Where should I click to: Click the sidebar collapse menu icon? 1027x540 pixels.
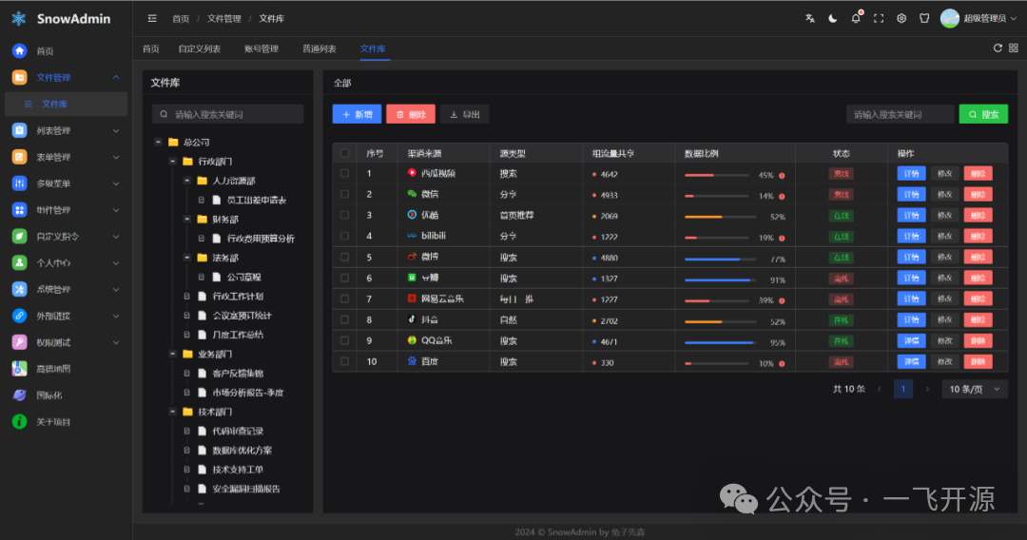tap(152, 18)
